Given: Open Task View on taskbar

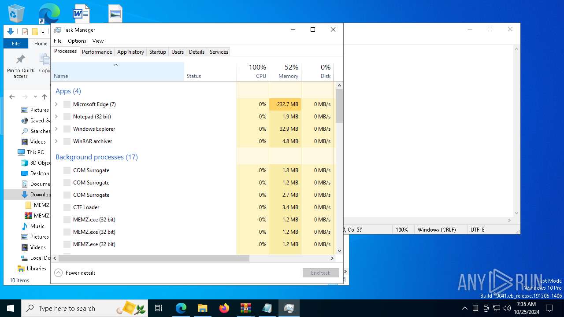Looking at the screenshot, I should [159, 308].
